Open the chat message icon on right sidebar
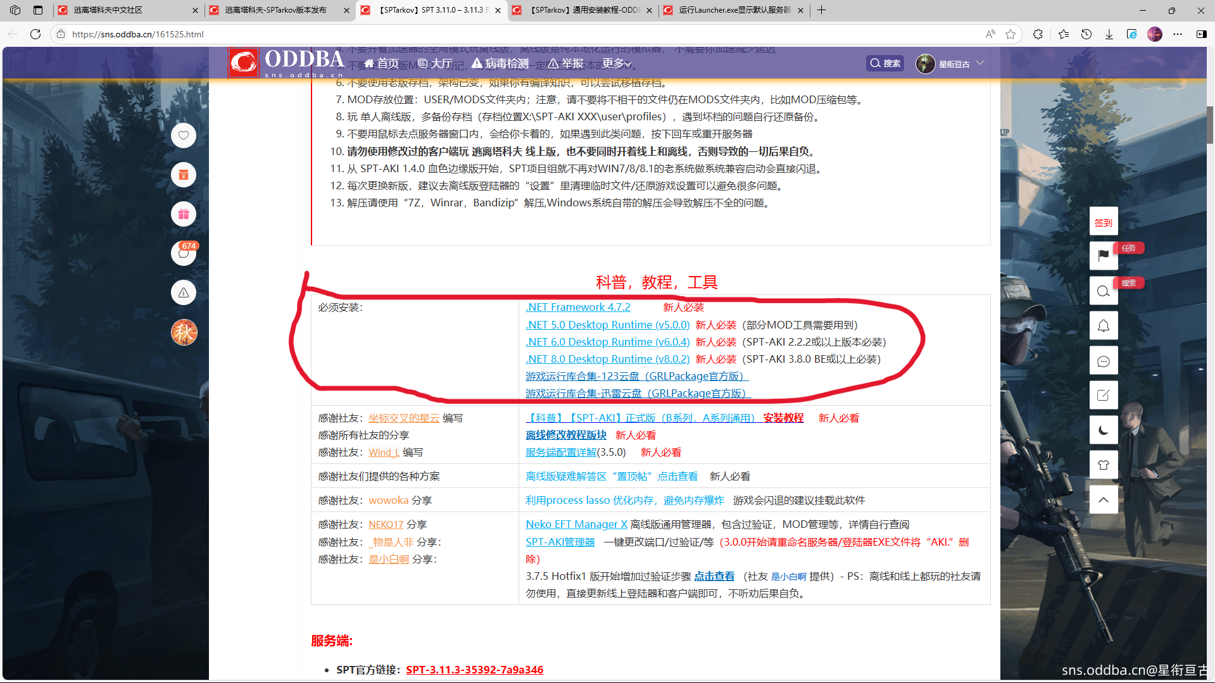 (1104, 361)
